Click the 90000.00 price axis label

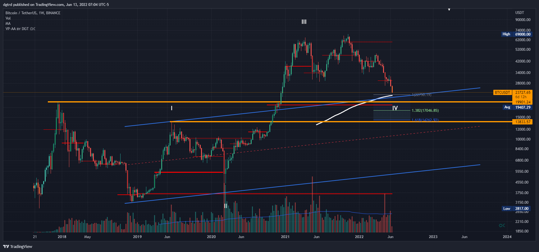pyautogui.click(x=523, y=20)
